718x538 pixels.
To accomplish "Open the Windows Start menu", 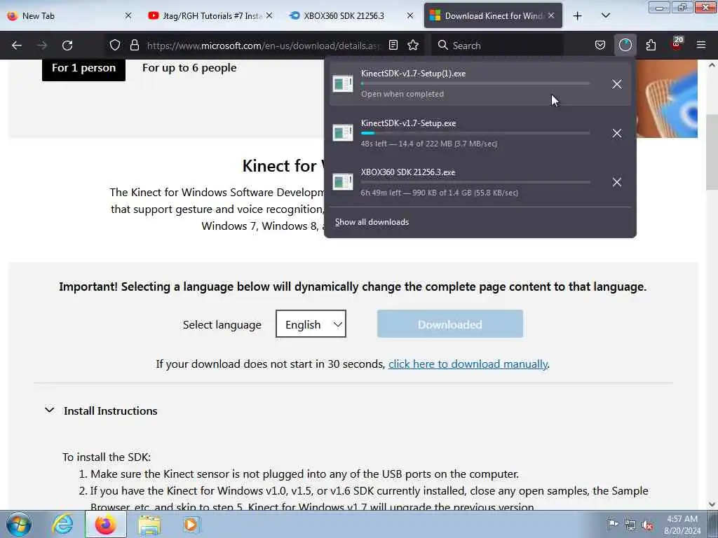I will [x=19, y=524].
